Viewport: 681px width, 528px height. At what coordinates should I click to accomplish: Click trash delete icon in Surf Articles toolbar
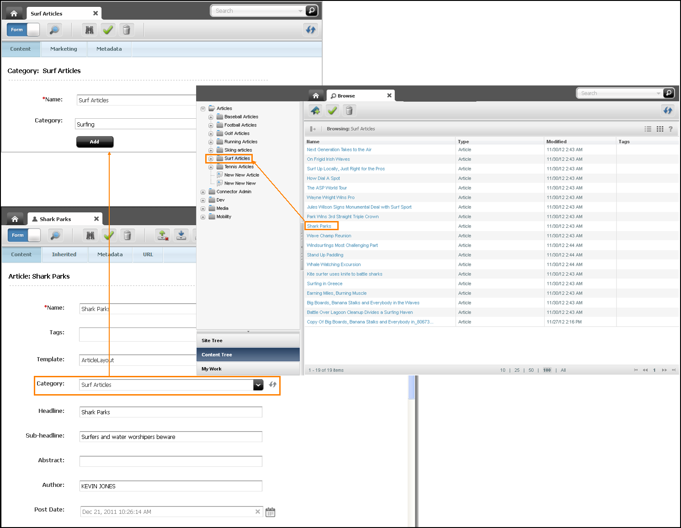[127, 30]
